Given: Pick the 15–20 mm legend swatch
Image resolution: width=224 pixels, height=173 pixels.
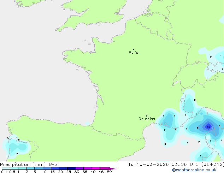Looking at the screenshot, I should point(55,168).
